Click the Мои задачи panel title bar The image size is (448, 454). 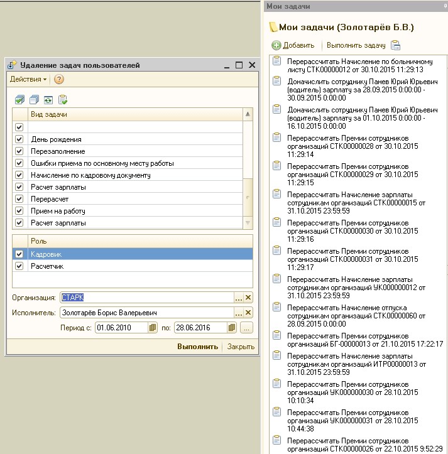coord(356,6)
